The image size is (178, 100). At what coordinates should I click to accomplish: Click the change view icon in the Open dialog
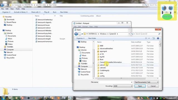146,38
